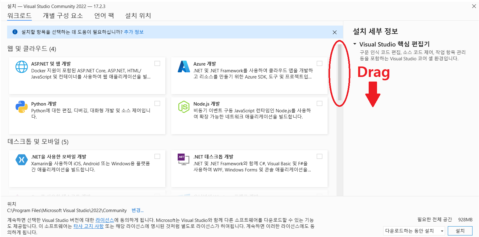
Task: Close the Visual Studio installer window
Action: pos(474,6)
